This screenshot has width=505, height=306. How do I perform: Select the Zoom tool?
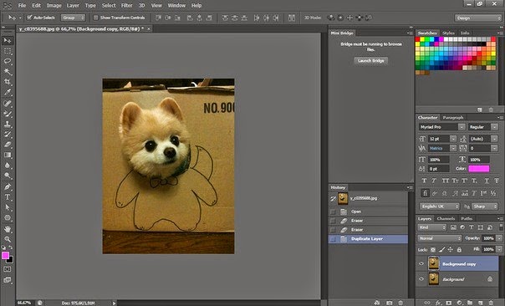(8, 239)
